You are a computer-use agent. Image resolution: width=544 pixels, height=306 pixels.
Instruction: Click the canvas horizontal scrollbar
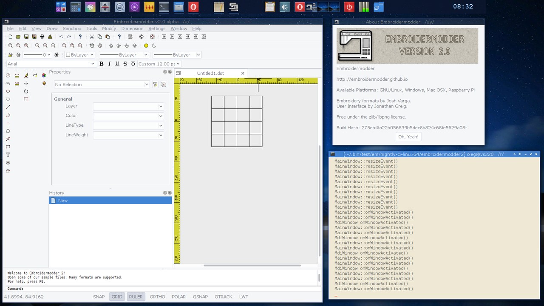click(x=252, y=265)
